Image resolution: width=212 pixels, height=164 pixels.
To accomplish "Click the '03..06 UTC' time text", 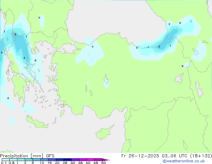I will [x=175, y=156].
